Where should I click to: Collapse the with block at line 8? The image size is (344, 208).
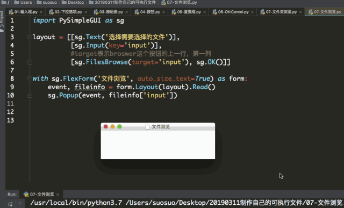pyautogui.click(x=30, y=78)
